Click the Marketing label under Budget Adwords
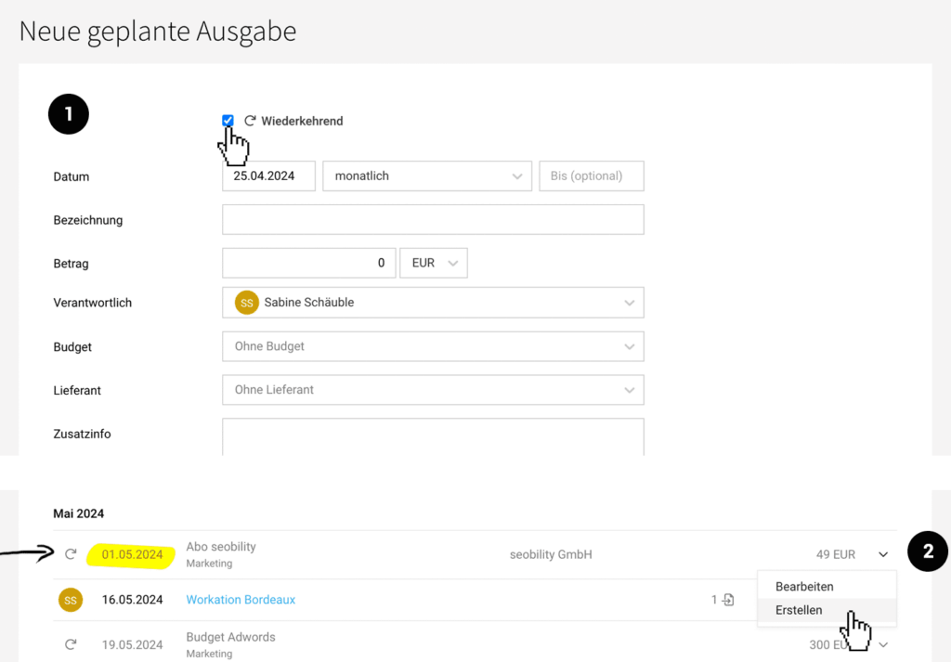 click(x=209, y=654)
